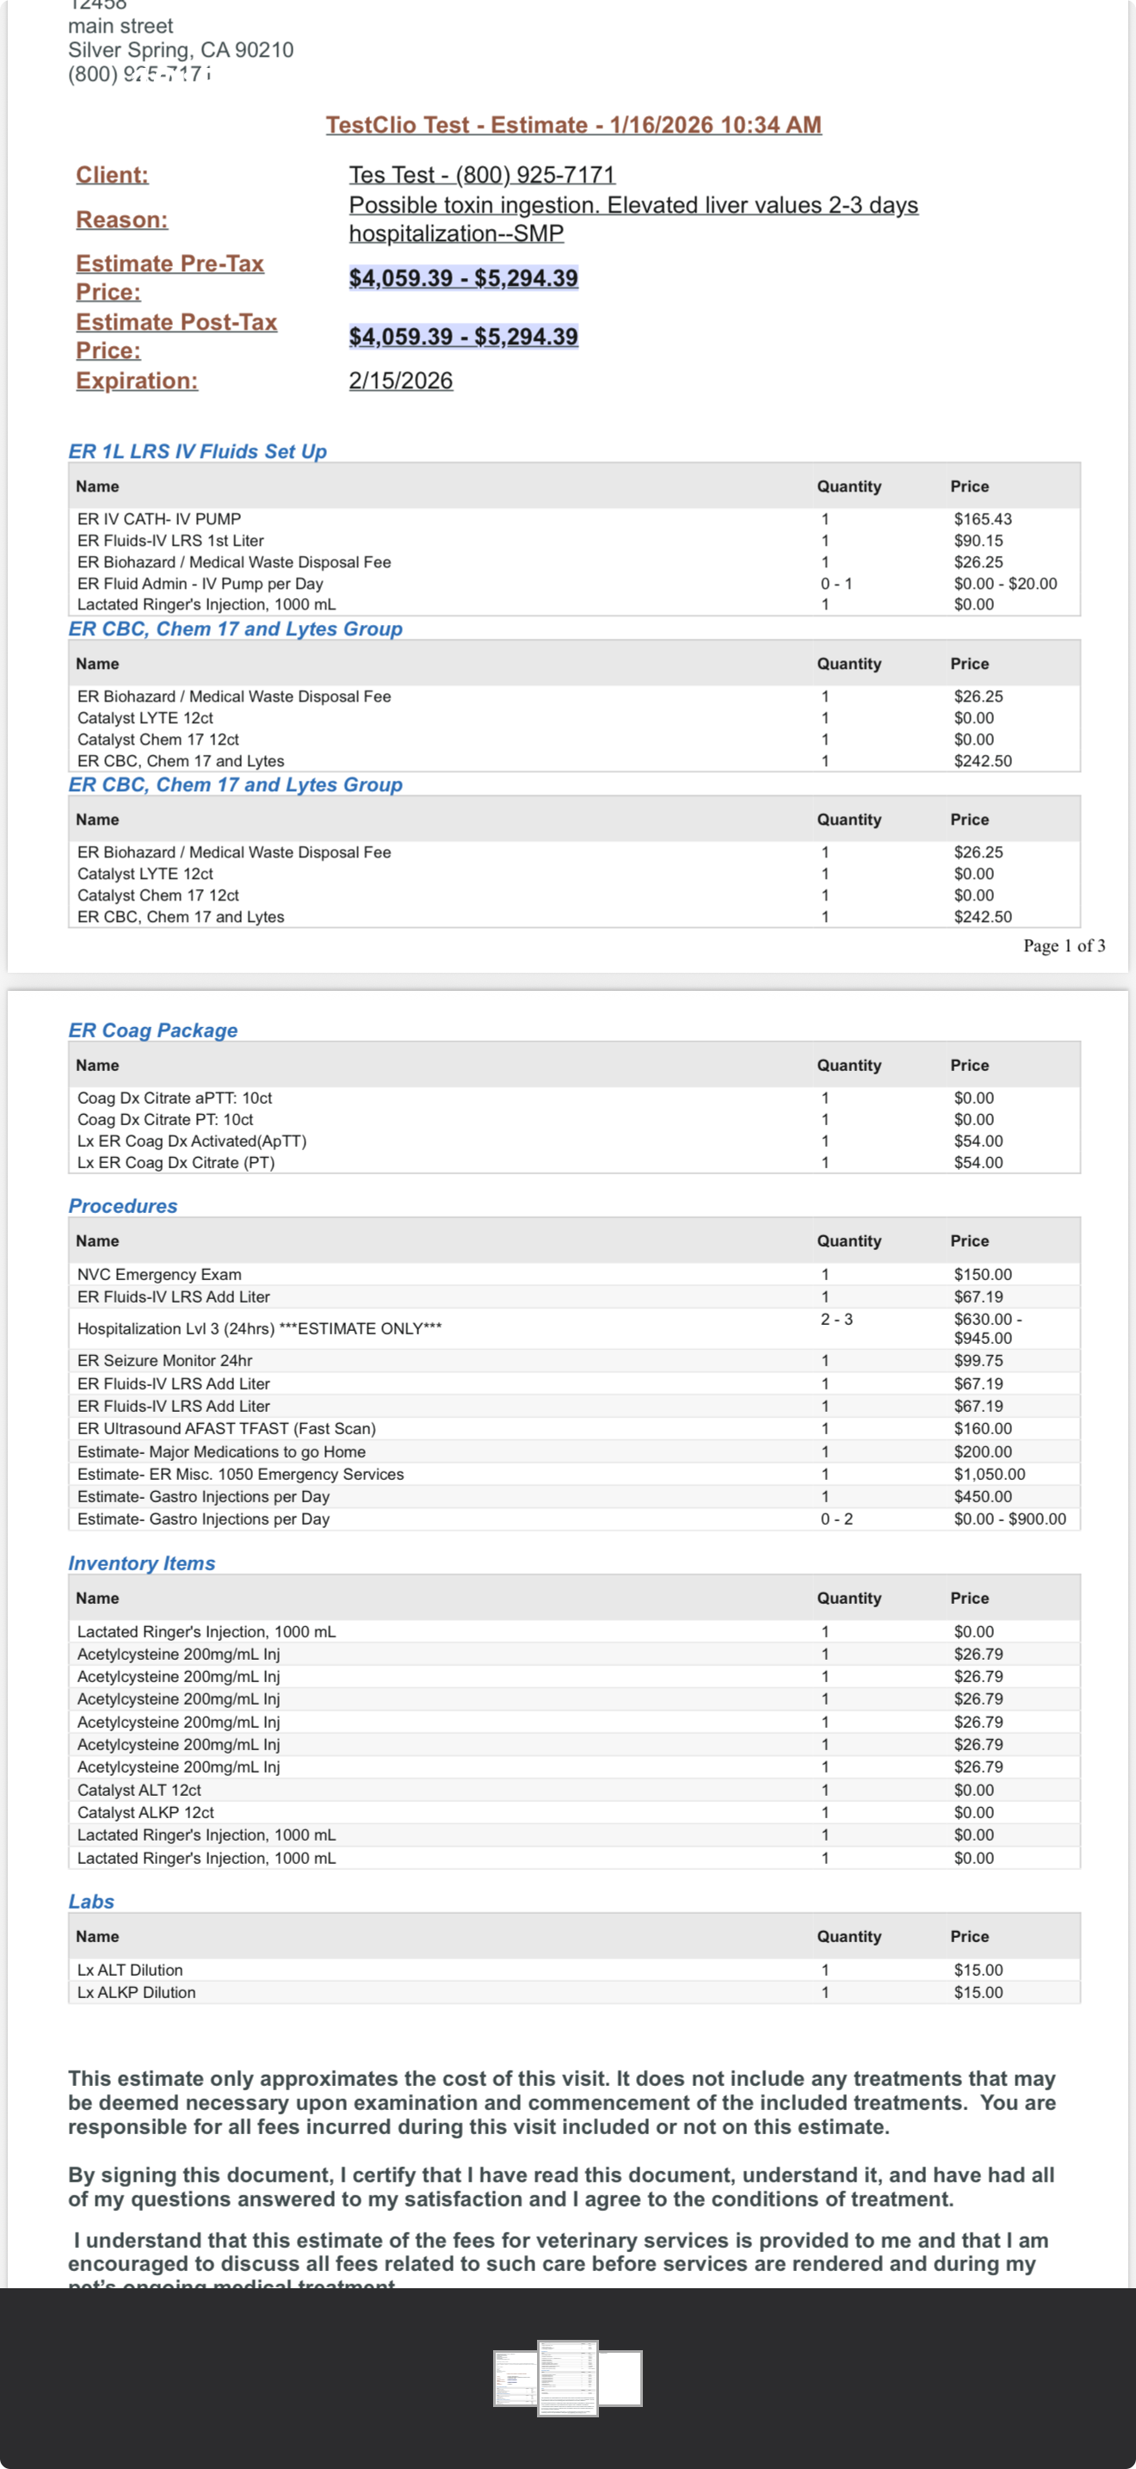
Task: Select the NVC Emergency Exam row
Action: coord(159,1274)
